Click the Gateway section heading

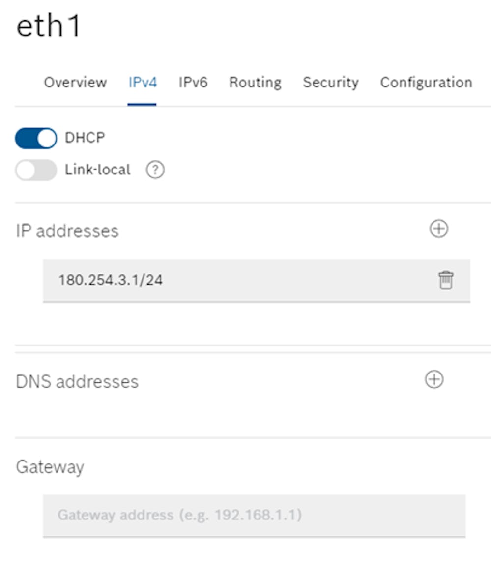point(50,467)
